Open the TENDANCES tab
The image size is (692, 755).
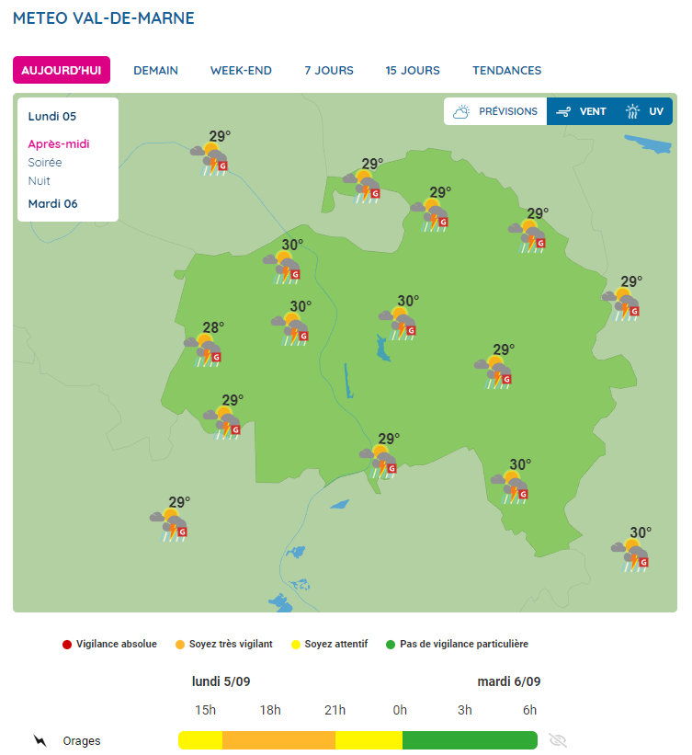pos(506,70)
